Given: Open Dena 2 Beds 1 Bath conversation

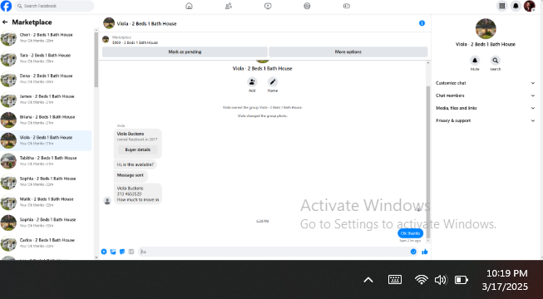Looking at the screenshot, I should coord(46,79).
